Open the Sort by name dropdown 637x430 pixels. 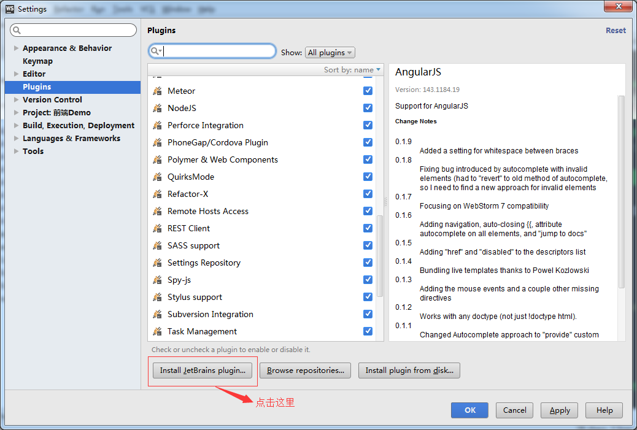(352, 70)
